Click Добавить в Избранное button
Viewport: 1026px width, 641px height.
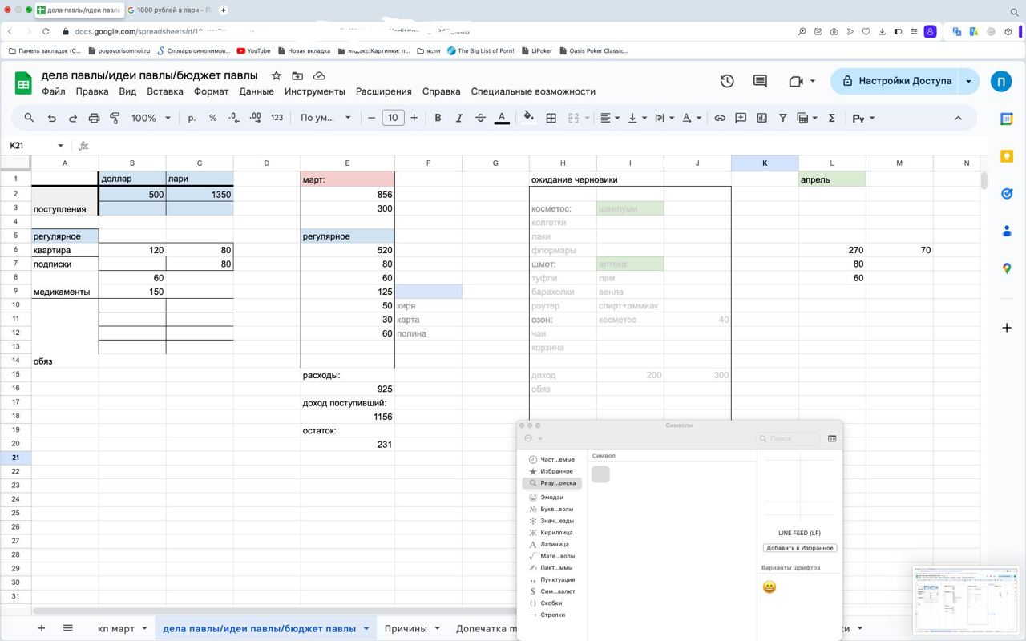799,548
